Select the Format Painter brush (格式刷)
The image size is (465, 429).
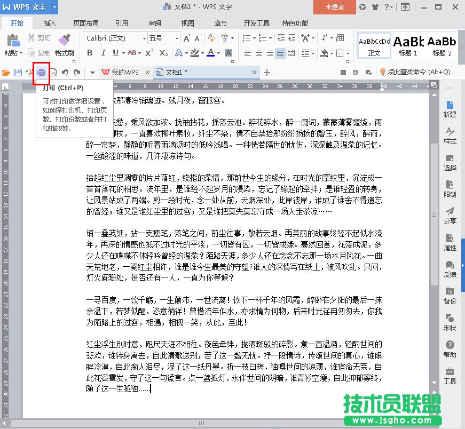[x=64, y=44]
